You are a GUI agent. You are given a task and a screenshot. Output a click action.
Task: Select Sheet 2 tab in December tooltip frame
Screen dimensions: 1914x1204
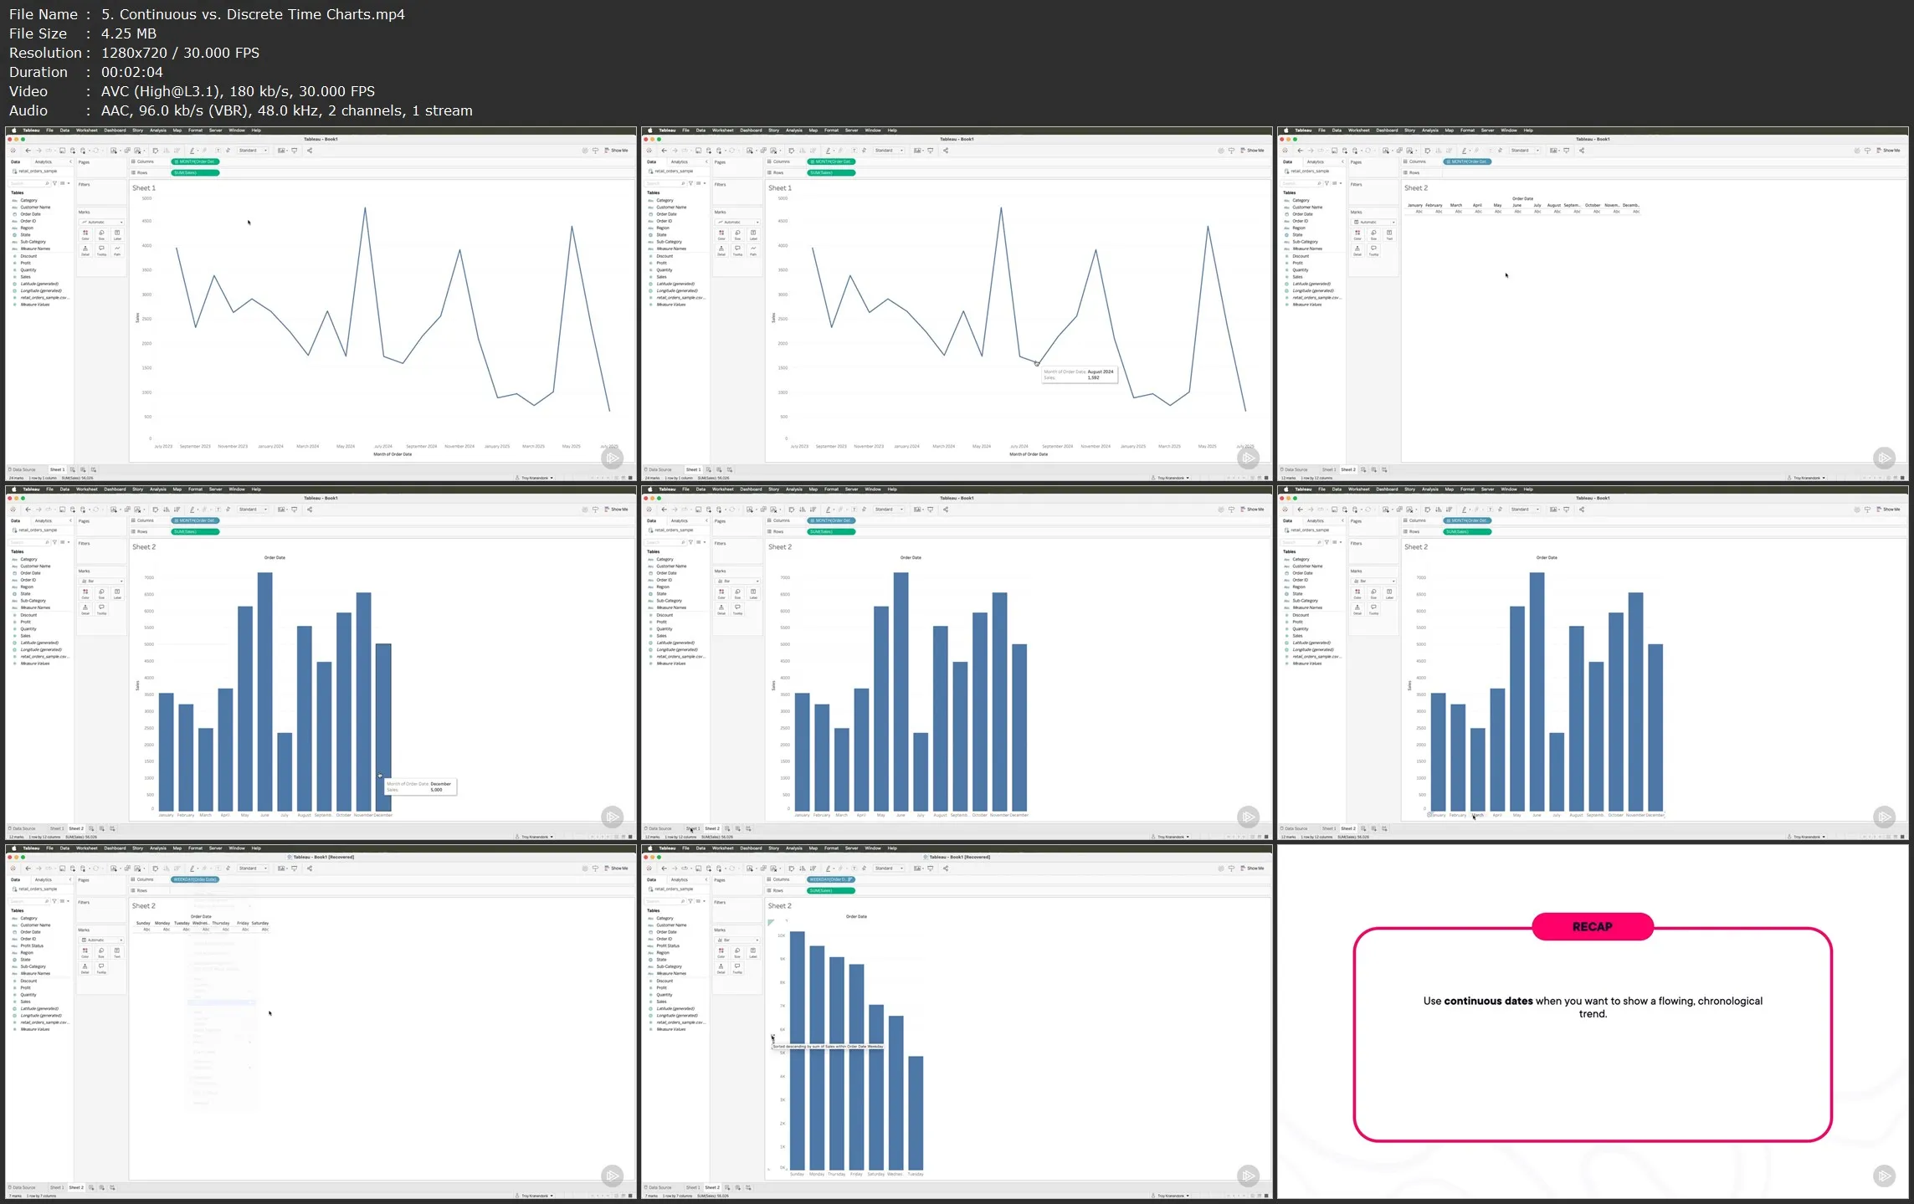76,828
